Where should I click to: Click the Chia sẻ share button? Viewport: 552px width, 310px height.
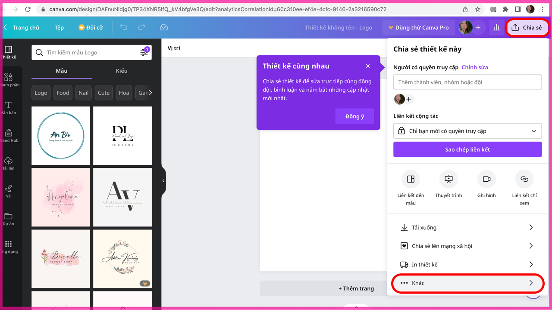click(x=527, y=28)
